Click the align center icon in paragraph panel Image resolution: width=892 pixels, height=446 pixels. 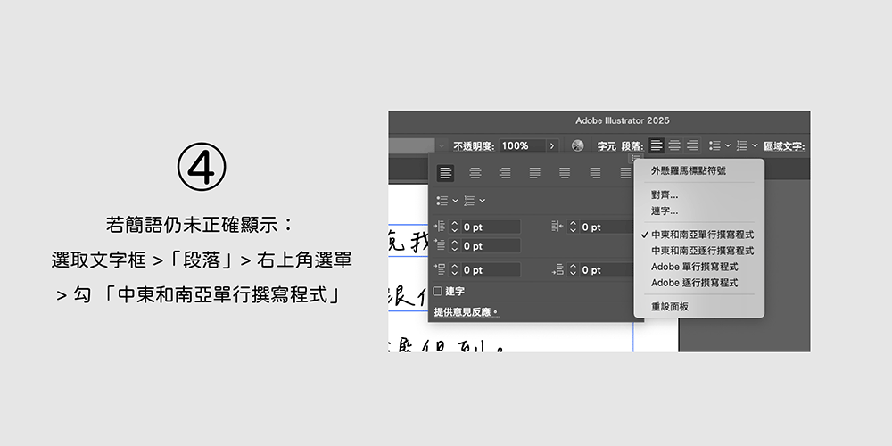pos(475,172)
